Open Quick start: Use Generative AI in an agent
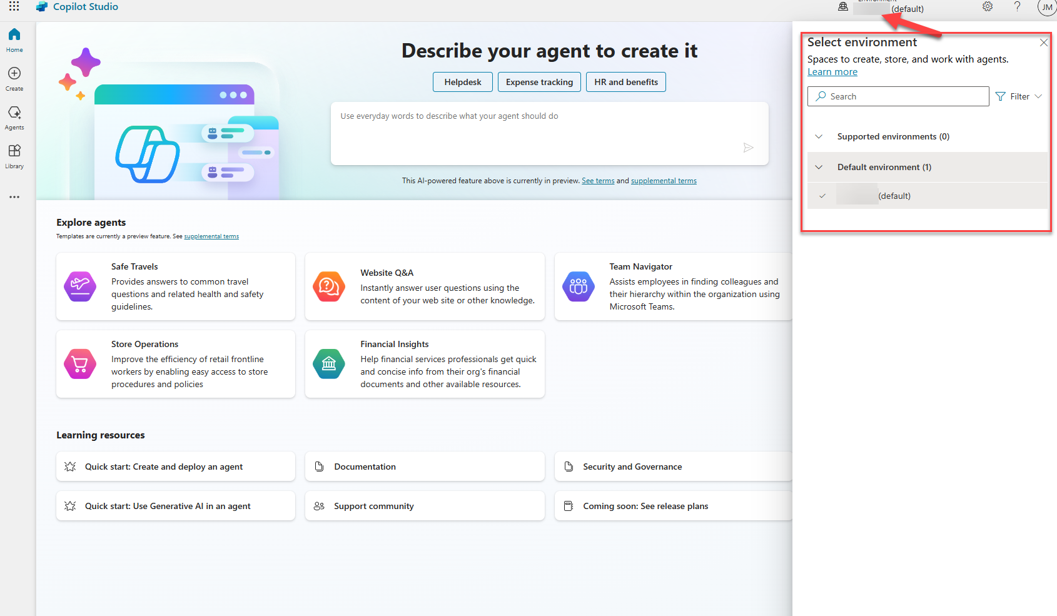 (176, 506)
